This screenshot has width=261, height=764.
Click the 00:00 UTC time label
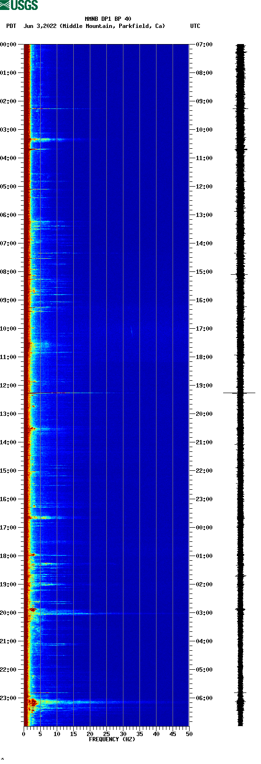click(204, 528)
